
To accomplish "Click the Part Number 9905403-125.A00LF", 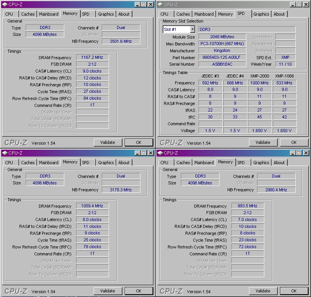I will point(222,57).
